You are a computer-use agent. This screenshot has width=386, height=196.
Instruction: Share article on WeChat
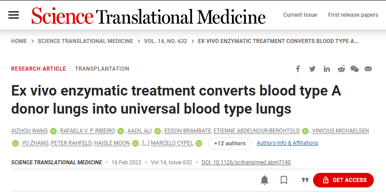point(354,69)
